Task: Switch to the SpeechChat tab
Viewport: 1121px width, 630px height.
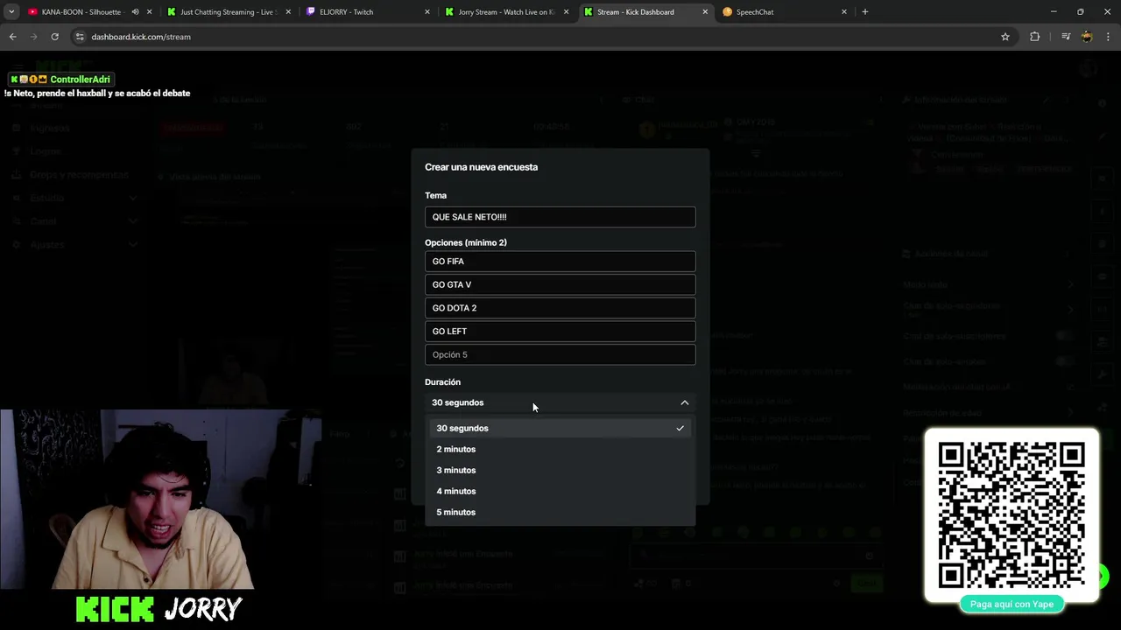Action: tap(784, 12)
